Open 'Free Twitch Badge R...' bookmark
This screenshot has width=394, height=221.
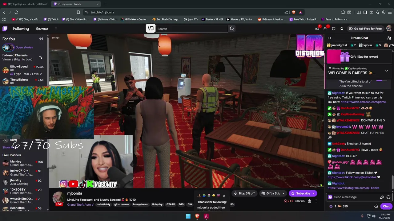coord(304,19)
